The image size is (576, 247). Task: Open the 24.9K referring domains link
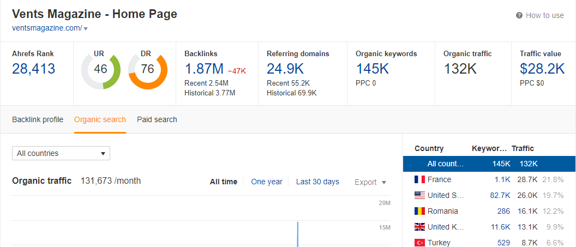(285, 69)
